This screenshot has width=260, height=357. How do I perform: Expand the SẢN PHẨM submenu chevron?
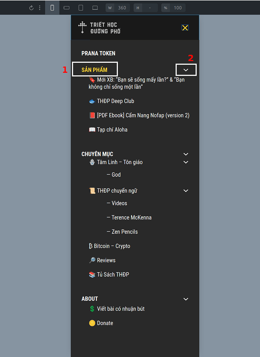(x=186, y=69)
